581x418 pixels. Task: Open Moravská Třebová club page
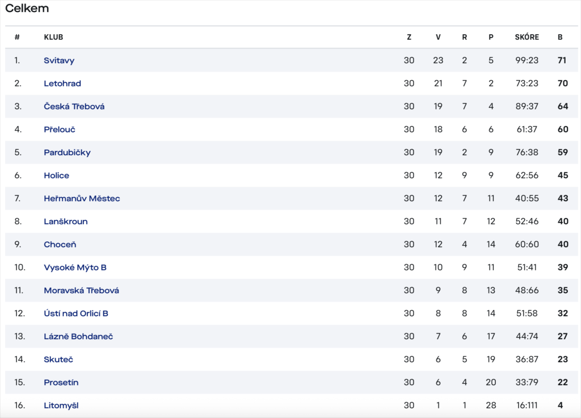point(81,290)
